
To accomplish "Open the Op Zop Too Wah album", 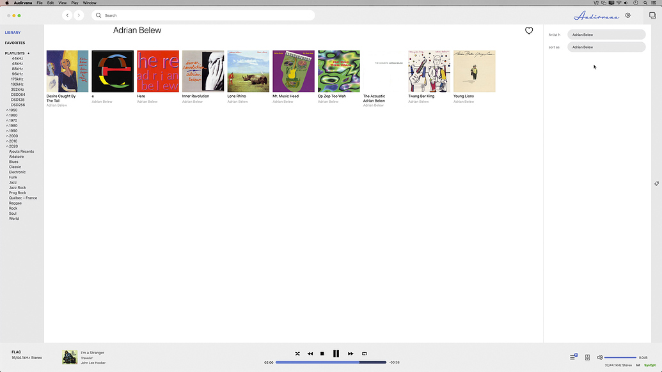I will [338, 72].
